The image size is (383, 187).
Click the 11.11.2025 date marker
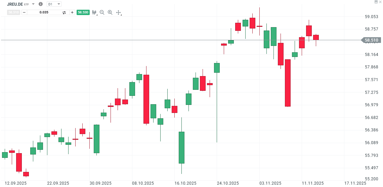coord(313,183)
